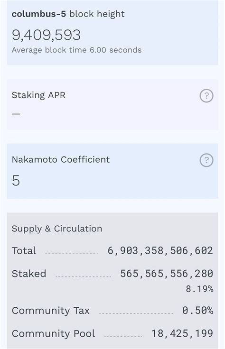Click the Nakamoto Coefficient label
225x349 pixels.
tap(61, 160)
